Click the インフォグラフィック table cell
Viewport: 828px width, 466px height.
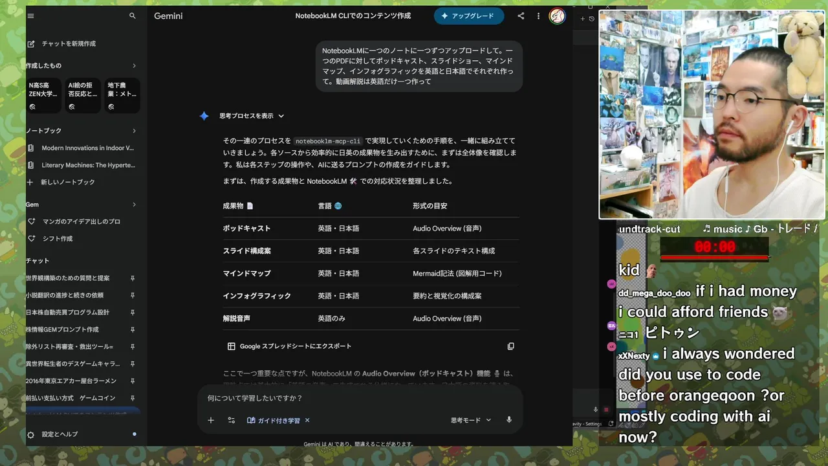click(257, 296)
